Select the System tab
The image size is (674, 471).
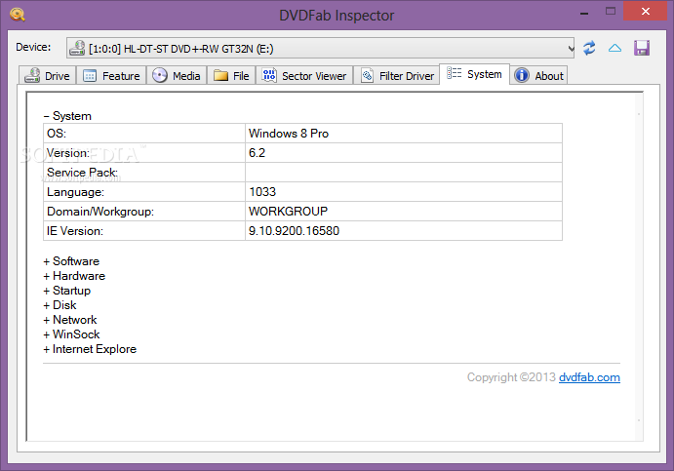474,74
